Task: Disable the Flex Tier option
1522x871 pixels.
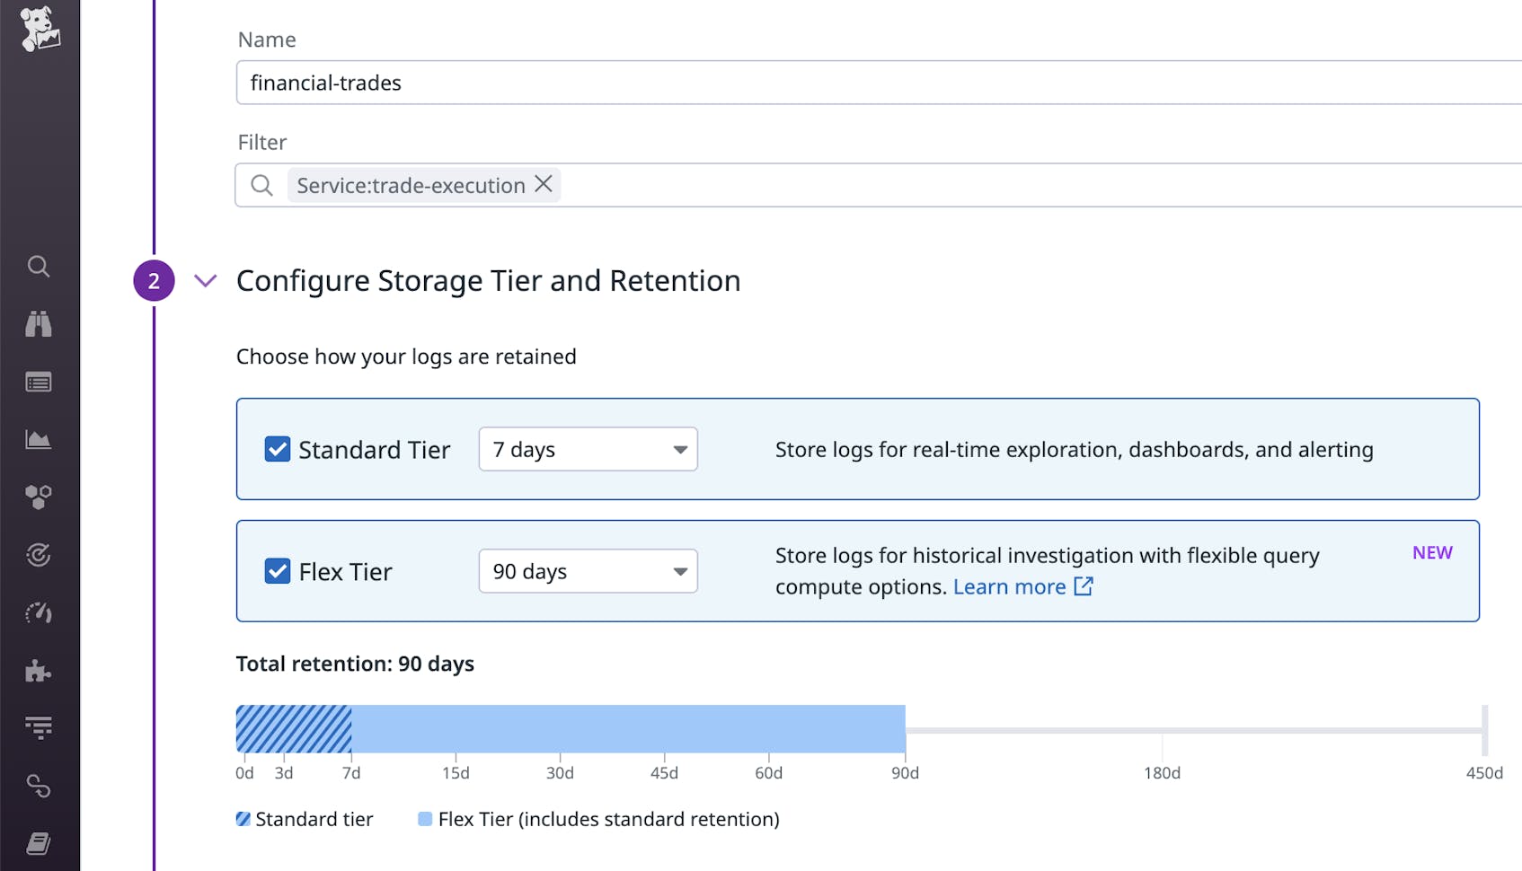Action: [278, 571]
